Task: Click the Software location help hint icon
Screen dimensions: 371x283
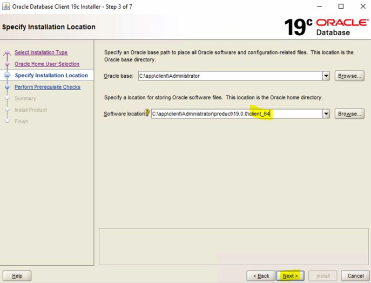Action: [147, 112]
